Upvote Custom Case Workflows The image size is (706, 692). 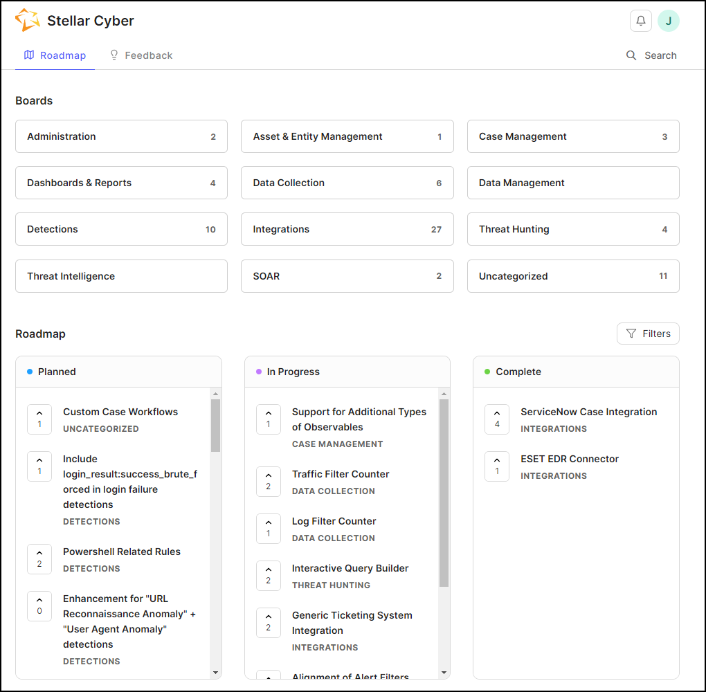[39, 419]
